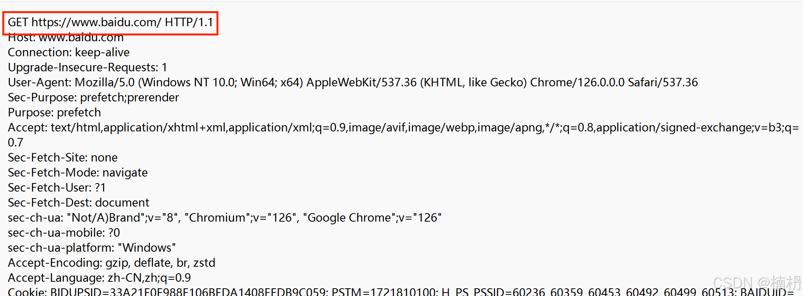The width and height of the screenshot is (803, 296).
Task: Click the Host header line
Action: pos(66,38)
